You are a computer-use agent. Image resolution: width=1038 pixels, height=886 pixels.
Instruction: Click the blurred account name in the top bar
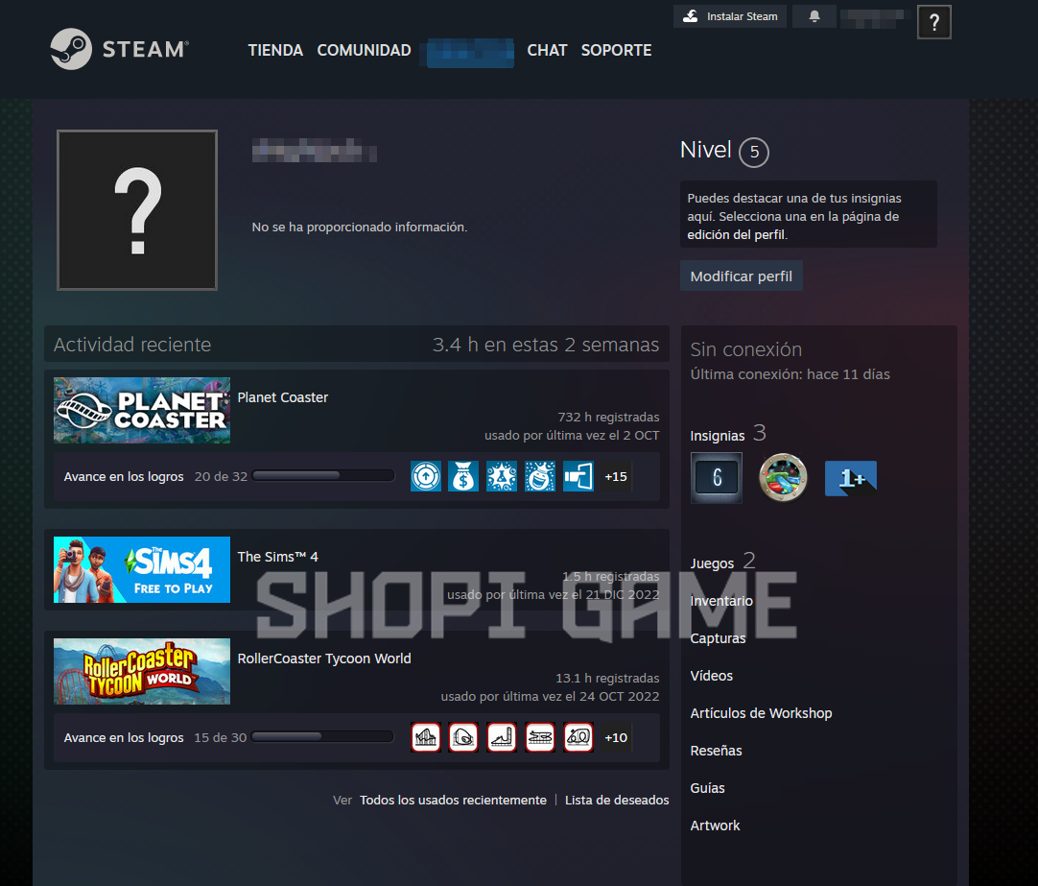871,17
